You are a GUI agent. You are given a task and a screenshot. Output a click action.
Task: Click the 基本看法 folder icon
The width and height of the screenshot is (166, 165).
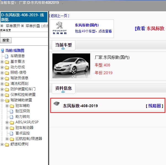click(x=7, y=62)
